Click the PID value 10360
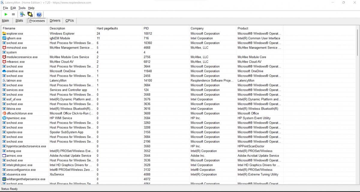The width and height of the screenshot is (360, 192). click(x=148, y=43)
